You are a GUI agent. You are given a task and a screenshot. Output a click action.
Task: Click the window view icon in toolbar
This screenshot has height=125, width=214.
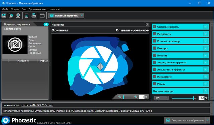click(x=42, y=16)
